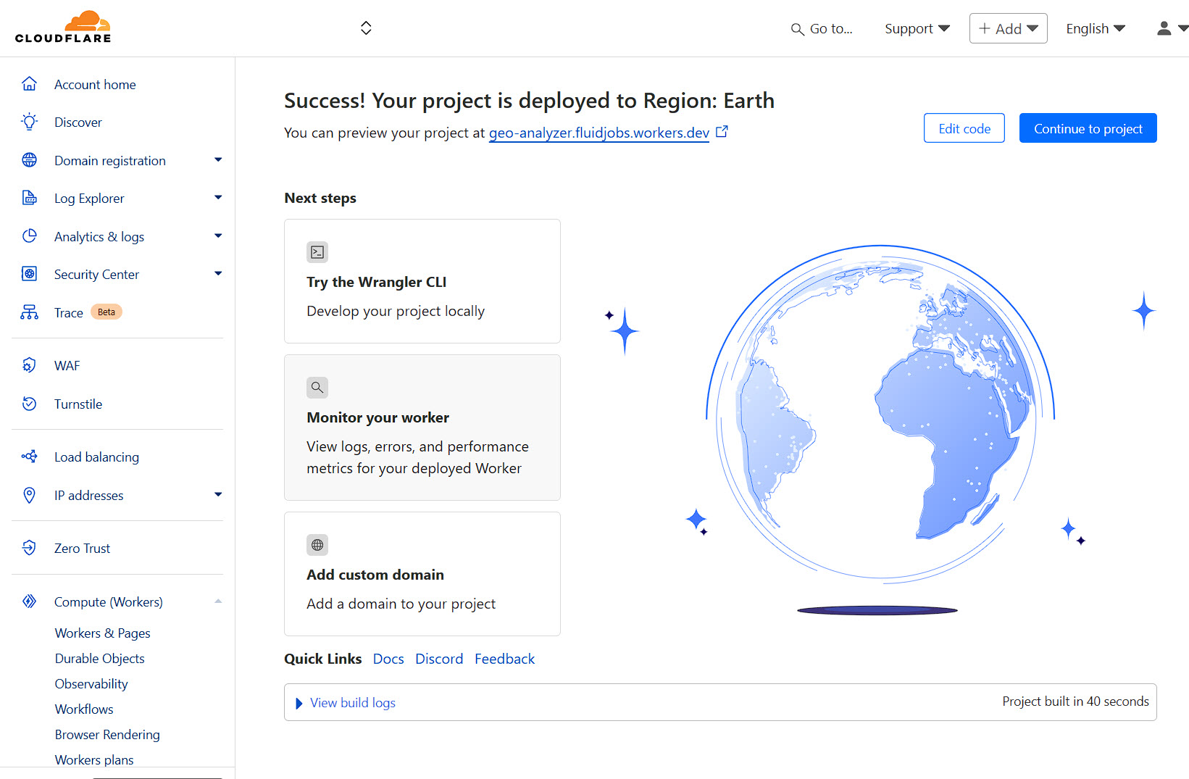This screenshot has height=779, width=1189.
Task: Click the Go to... search field
Action: [x=822, y=28]
